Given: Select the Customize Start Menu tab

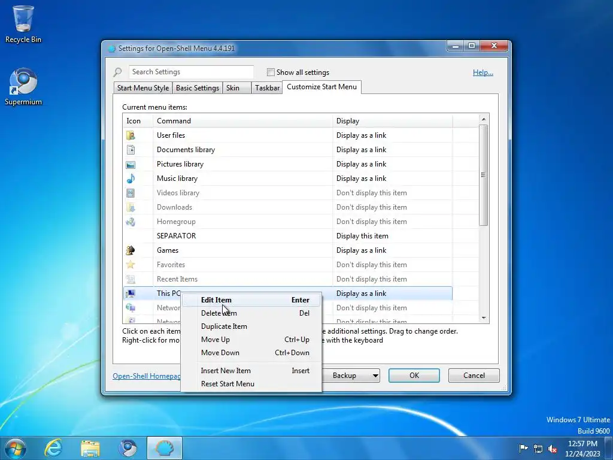Looking at the screenshot, I should 321,87.
